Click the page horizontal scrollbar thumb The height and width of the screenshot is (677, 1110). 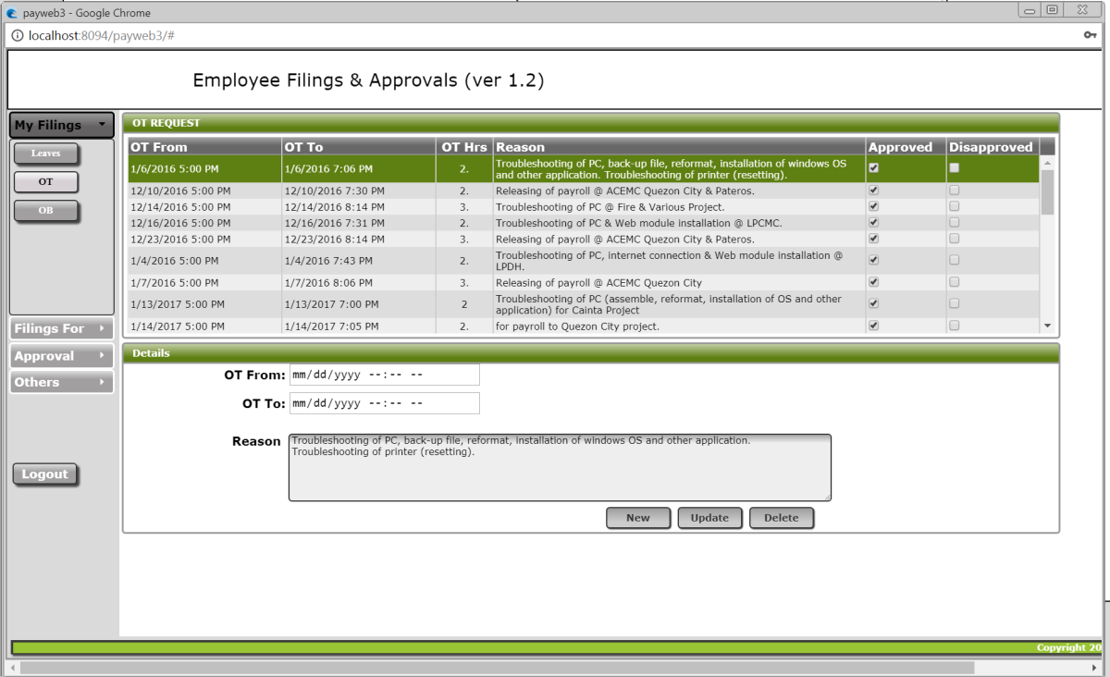pos(496,667)
